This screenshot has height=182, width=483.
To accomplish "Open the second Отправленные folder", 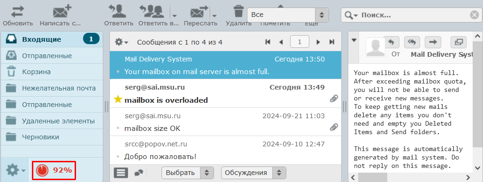I will [52, 105].
